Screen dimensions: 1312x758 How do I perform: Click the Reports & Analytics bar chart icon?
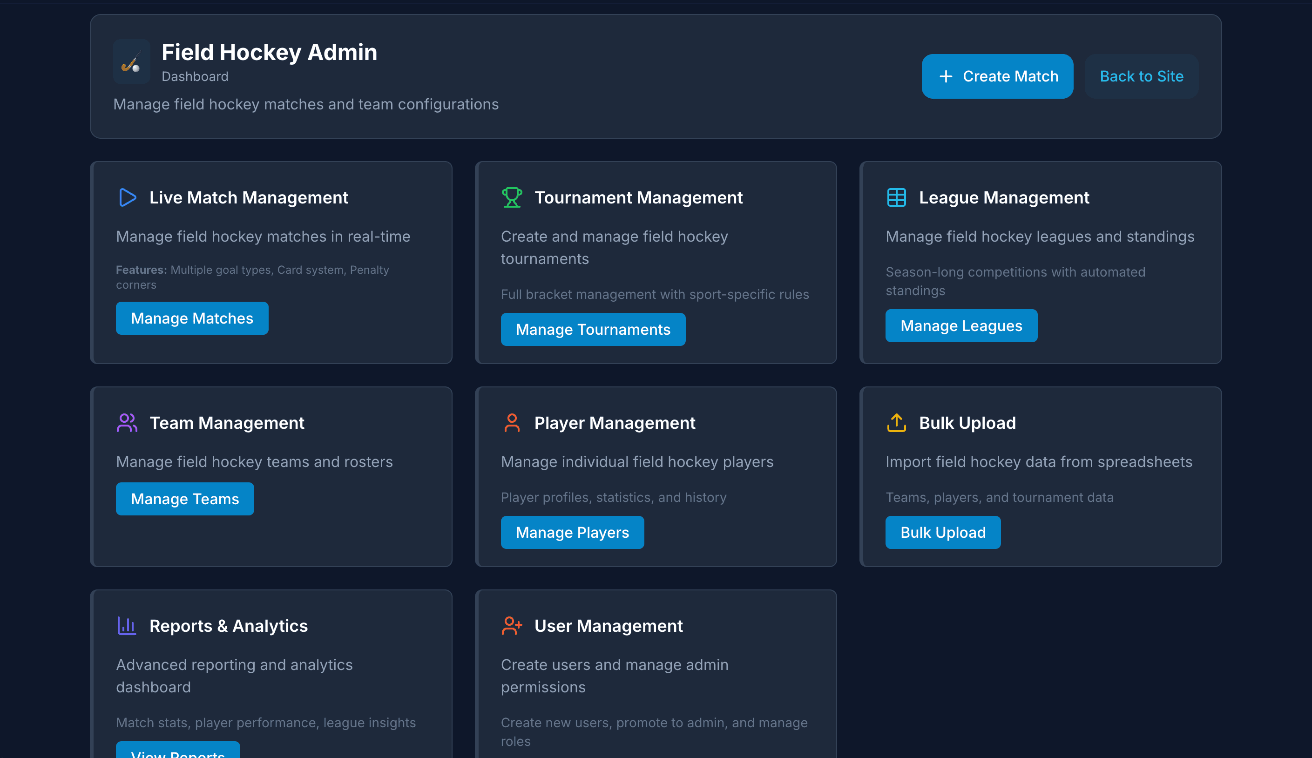pos(127,626)
